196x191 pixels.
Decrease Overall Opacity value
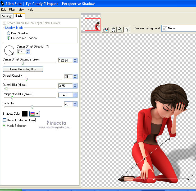[75, 78]
